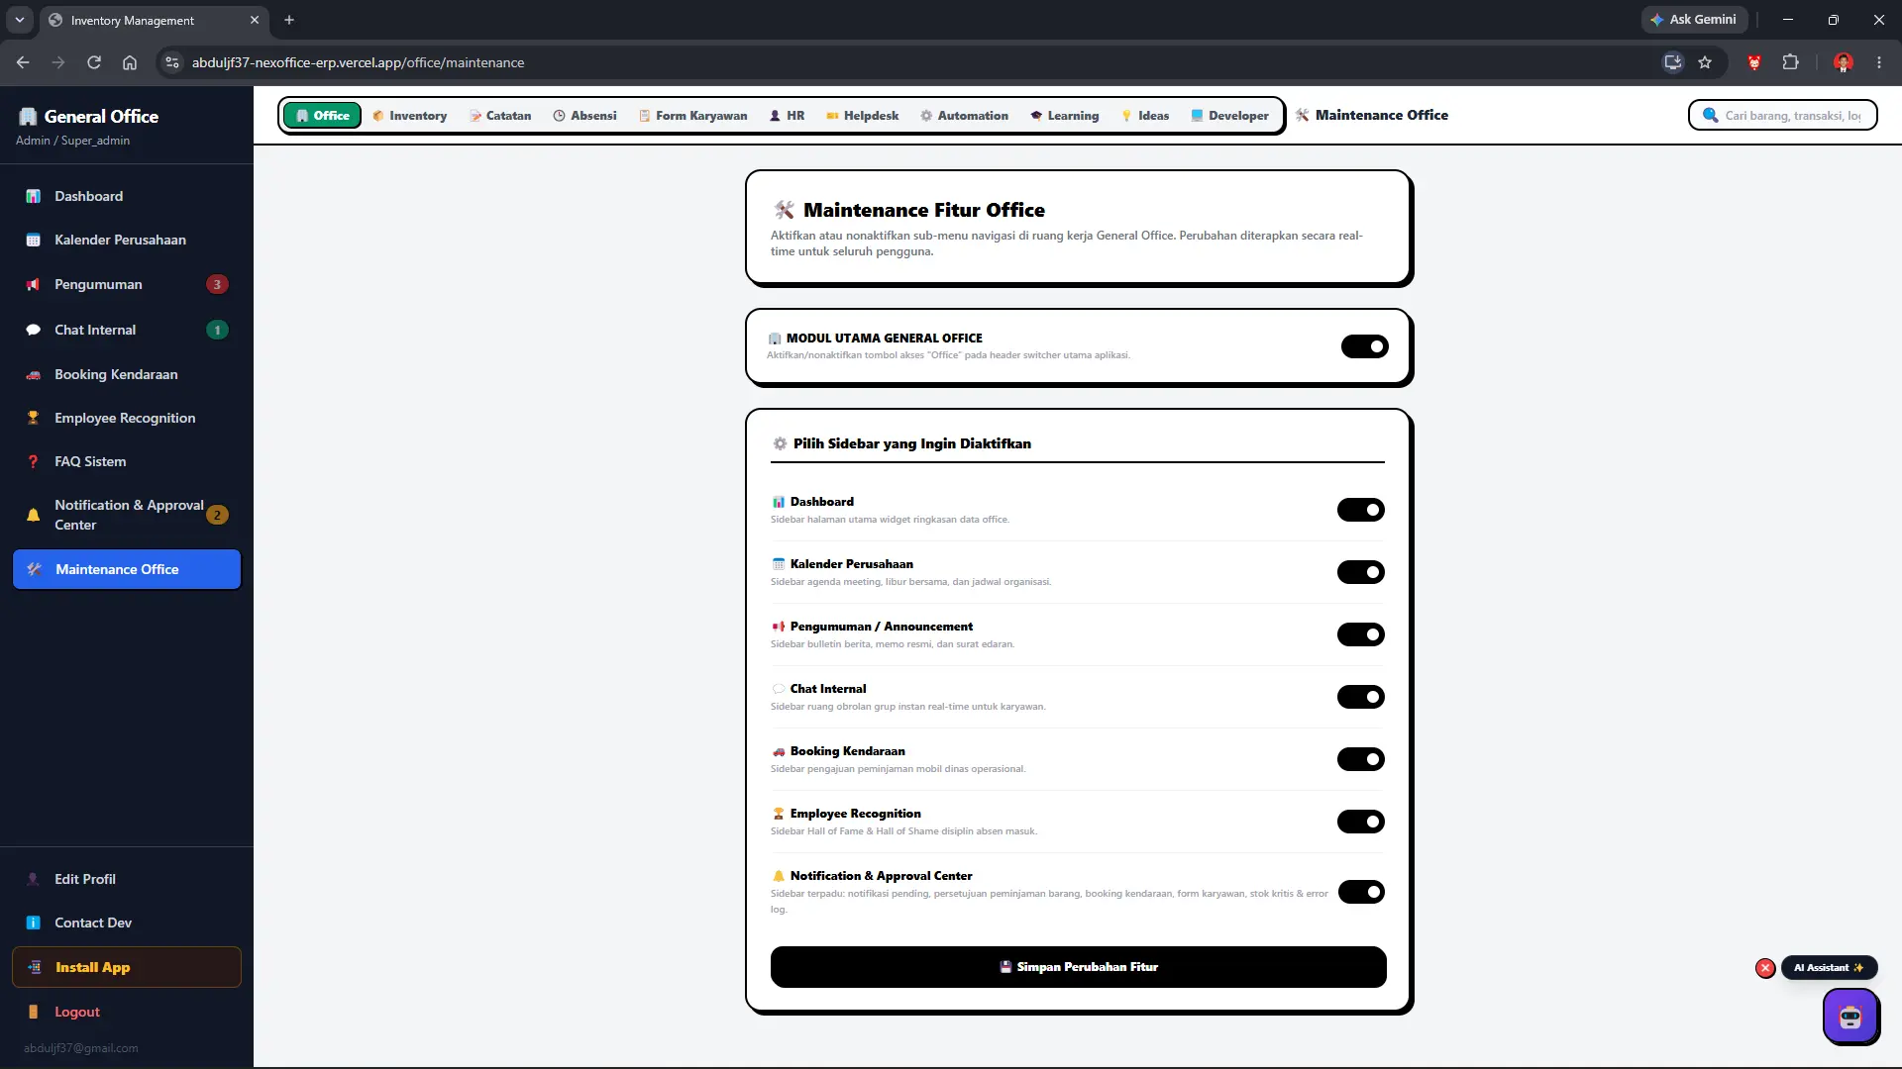Toggle Employee Recognition switch
Screen dimensions: 1902x1069
click(1360, 822)
